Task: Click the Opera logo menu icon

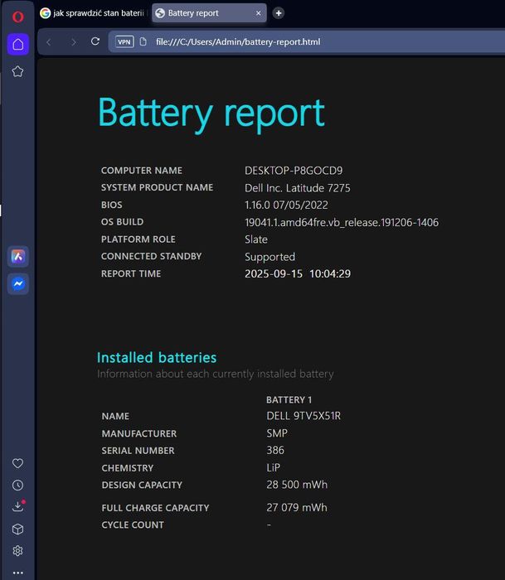Action: [x=17, y=17]
